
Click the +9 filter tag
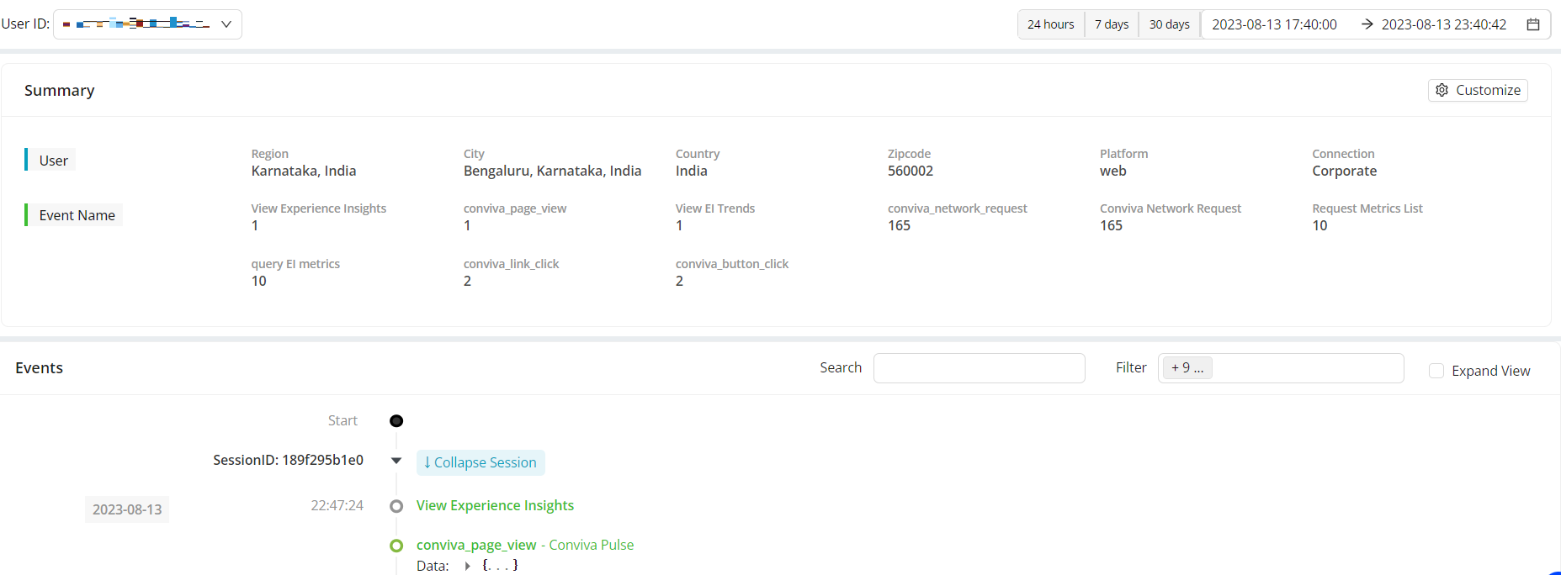point(1187,368)
